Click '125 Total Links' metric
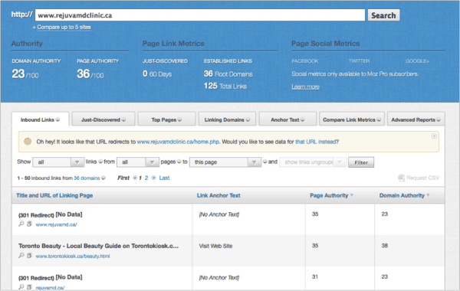Screen dimensions: 460x291 tap(225, 86)
